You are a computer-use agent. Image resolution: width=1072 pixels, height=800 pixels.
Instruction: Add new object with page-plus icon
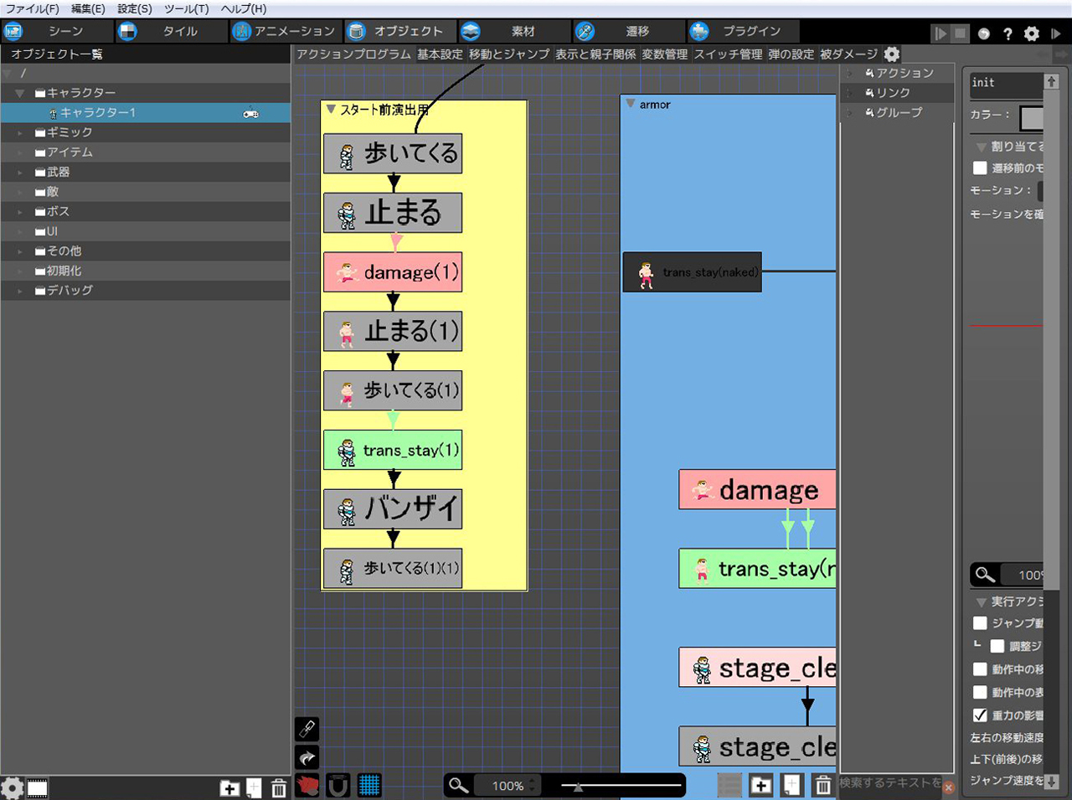[254, 787]
